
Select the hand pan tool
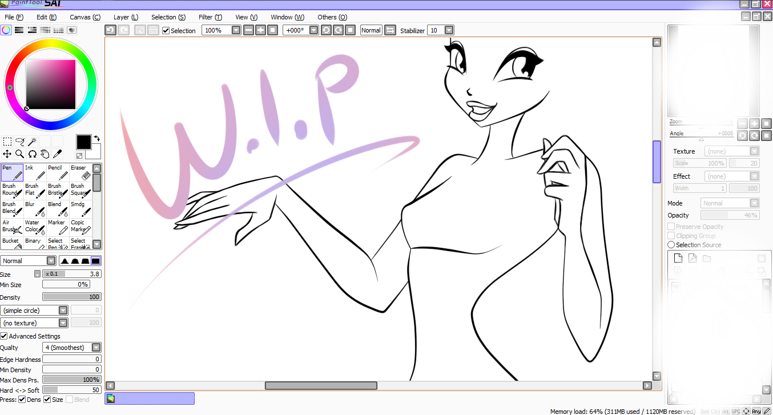pos(45,154)
